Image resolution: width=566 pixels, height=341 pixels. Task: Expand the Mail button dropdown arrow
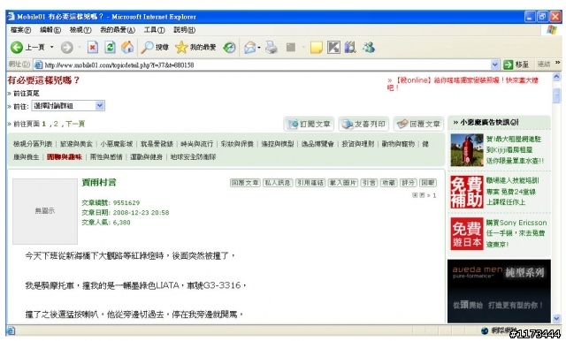(259, 47)
